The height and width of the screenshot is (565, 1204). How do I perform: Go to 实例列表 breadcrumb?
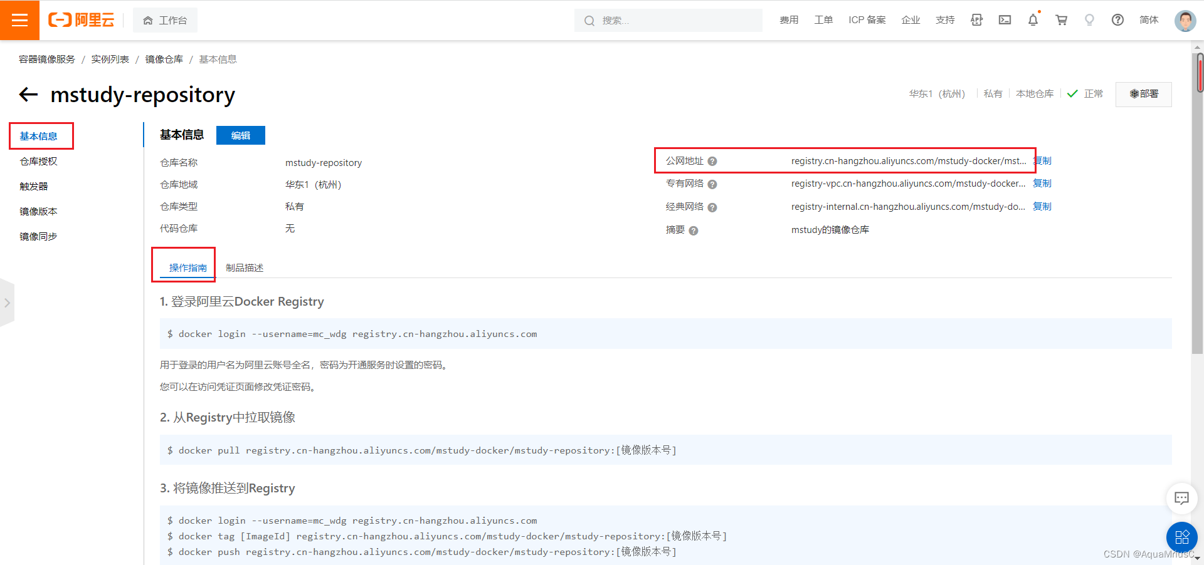tap(110, 59)
